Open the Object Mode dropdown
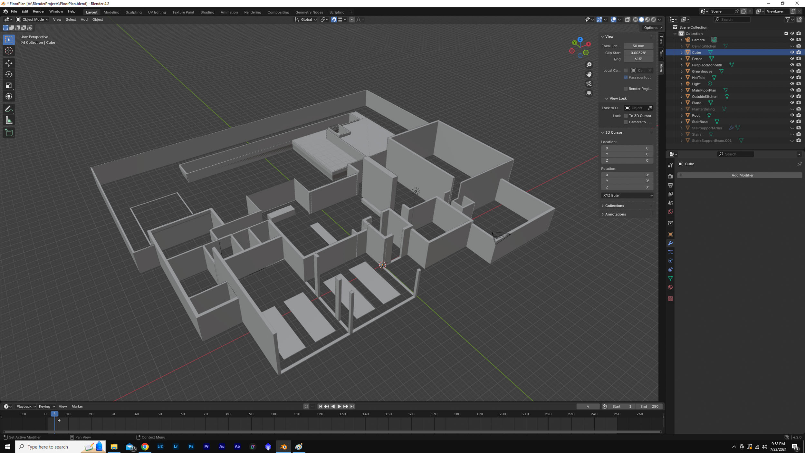The width and height of the screenshot is (805, 453). point(32,20)
